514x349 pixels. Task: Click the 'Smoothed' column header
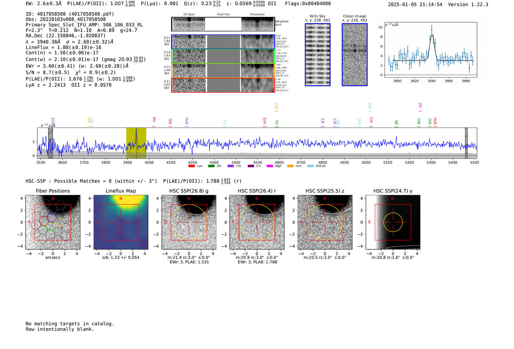[257, 15]
